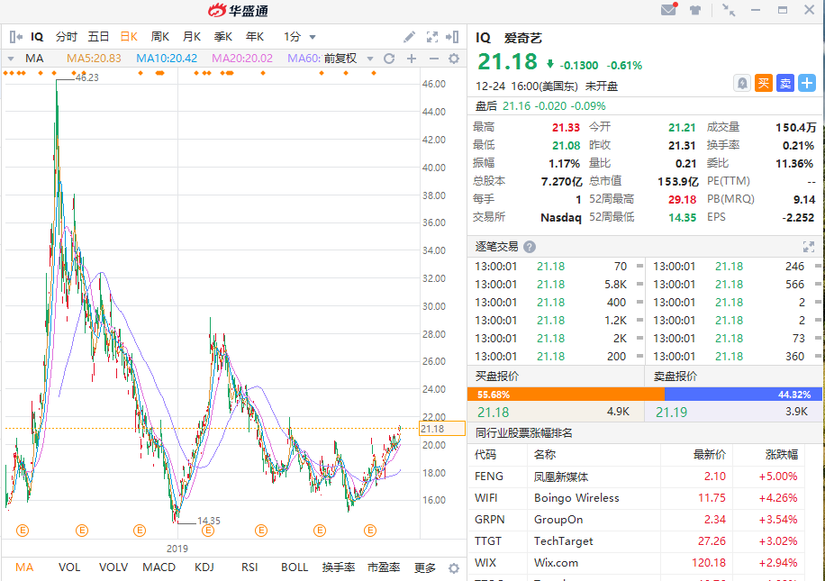Expand the MA indicator dropdown arrow
This screenshot has height=581, width=825.
click(x=11, y=59)
